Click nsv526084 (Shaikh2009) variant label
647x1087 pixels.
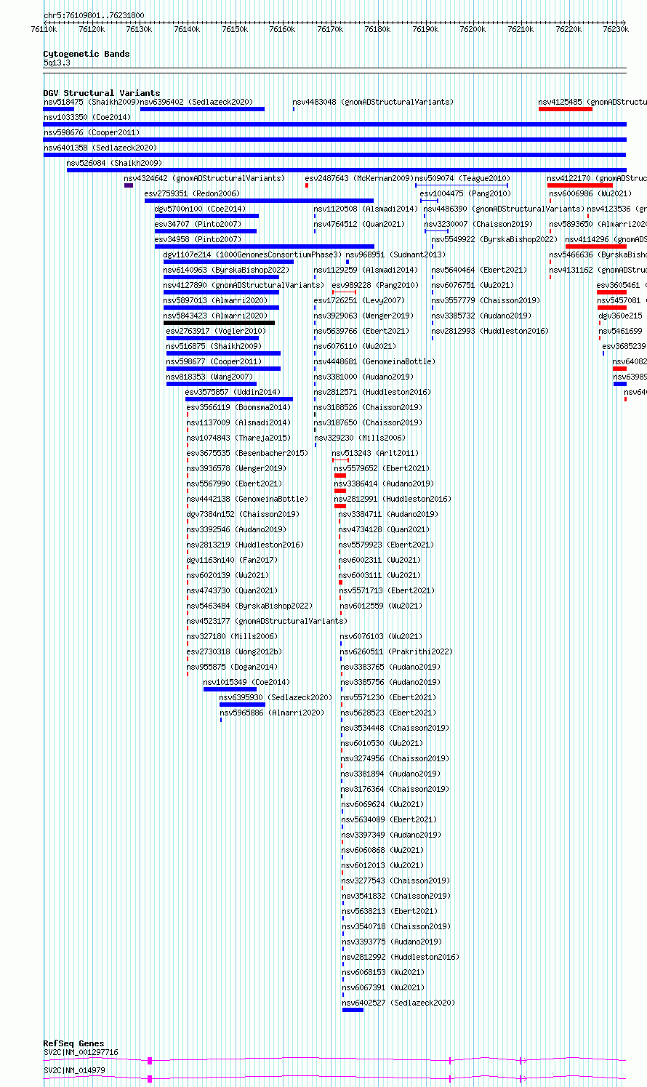(114, 164)
